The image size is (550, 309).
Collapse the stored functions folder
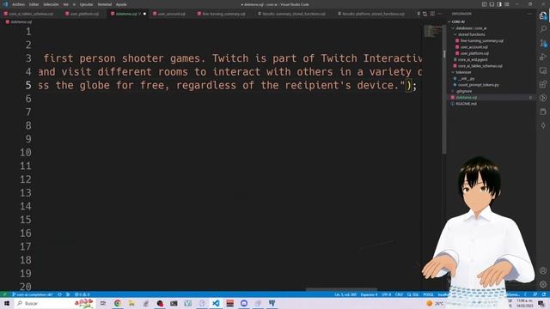pos(471,34)
